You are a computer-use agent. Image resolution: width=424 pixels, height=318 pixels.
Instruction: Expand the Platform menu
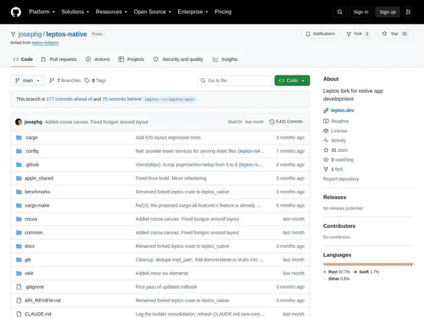42,12
